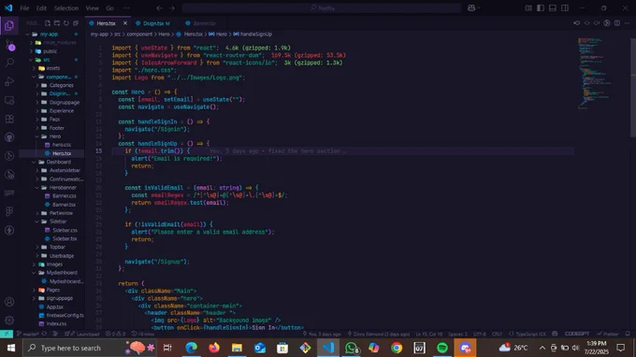Toggle the Primary Side Bar visibility
This screenshot has width=636, height=357.
(x=541, y=8)
